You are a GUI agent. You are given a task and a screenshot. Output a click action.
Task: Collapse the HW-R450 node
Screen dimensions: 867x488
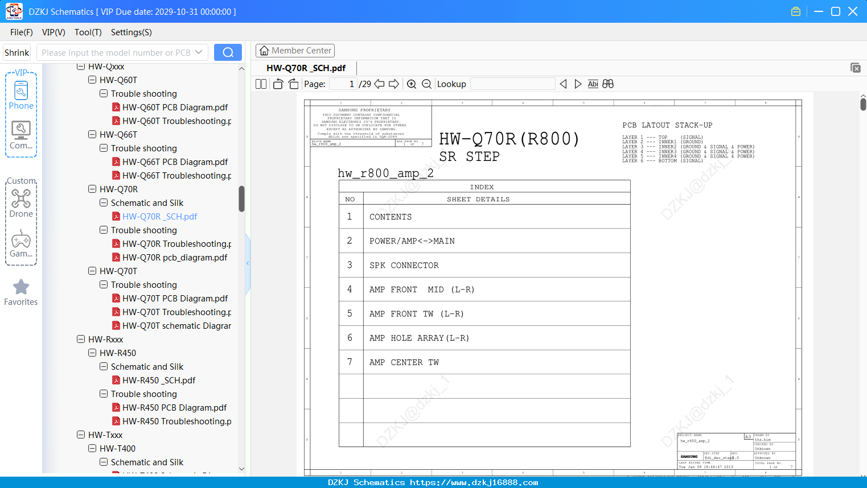[x=92, y=353]
